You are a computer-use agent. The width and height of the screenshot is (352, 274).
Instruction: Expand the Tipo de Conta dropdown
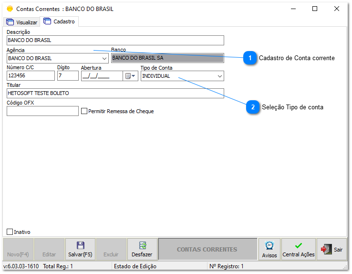220,76
